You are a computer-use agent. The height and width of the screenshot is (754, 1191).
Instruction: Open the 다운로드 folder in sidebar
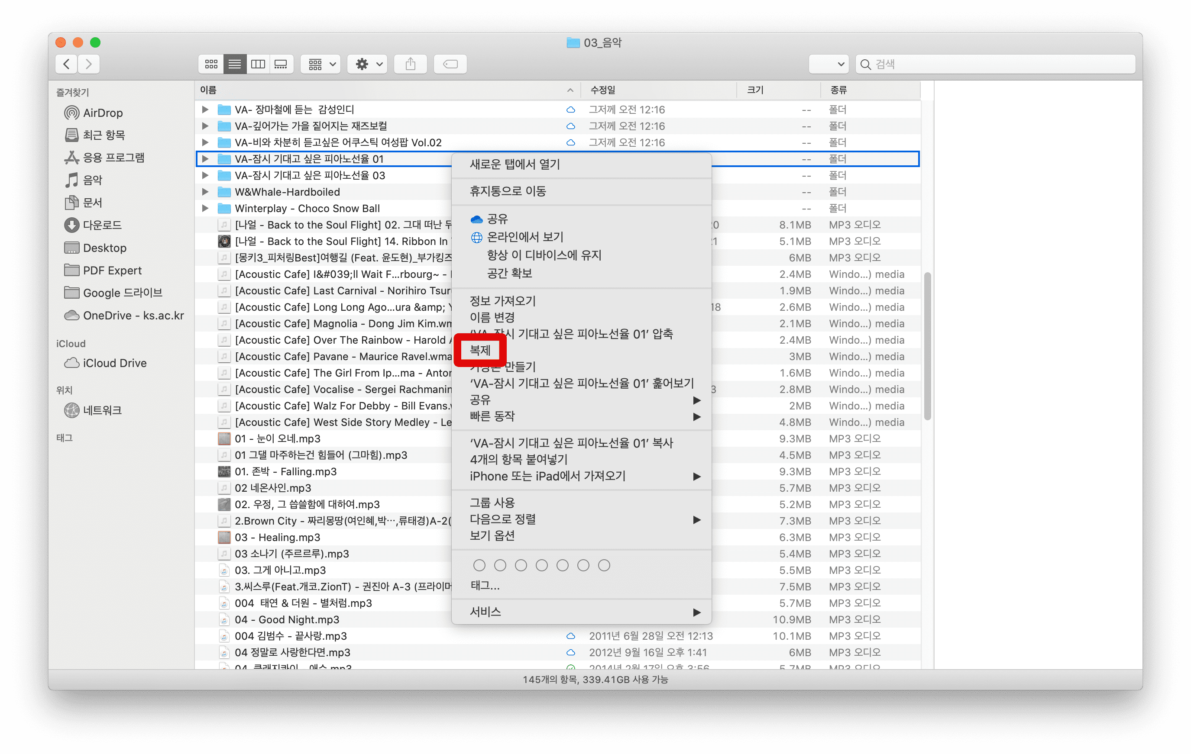click(102, 225)
